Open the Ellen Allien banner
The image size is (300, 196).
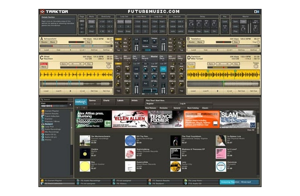[130, 119]
